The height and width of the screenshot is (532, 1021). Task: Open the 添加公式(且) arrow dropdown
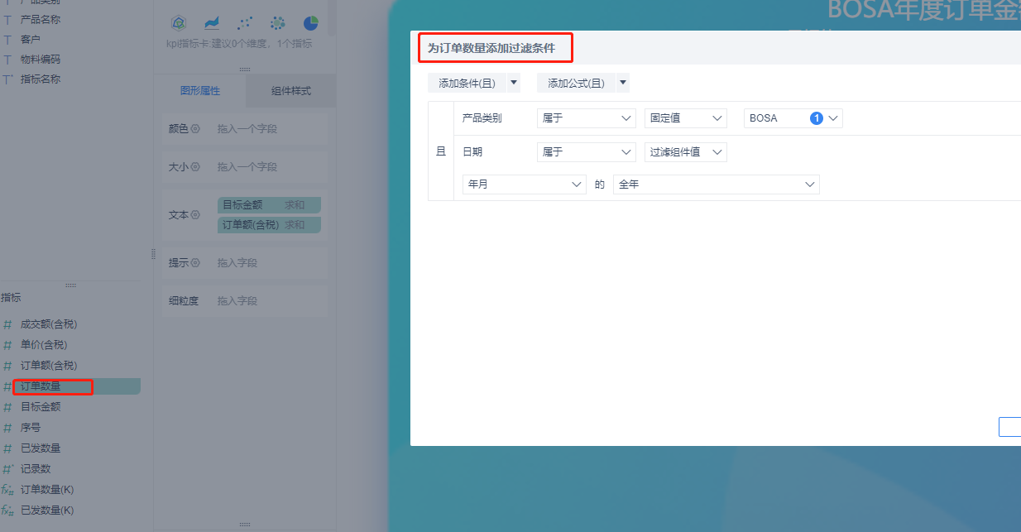[x=623, y=83]
